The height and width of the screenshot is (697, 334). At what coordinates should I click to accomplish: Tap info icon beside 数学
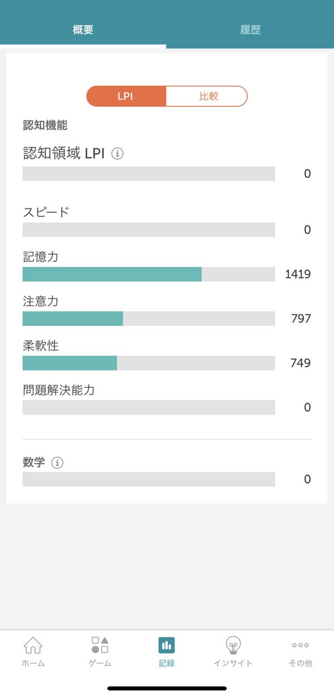point(57,462)
